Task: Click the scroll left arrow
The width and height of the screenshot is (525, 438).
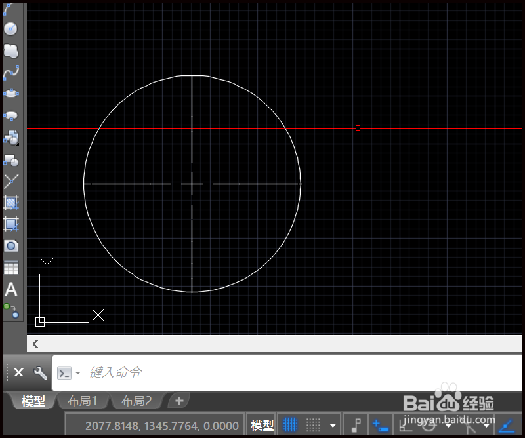Action: coord(35,344)
